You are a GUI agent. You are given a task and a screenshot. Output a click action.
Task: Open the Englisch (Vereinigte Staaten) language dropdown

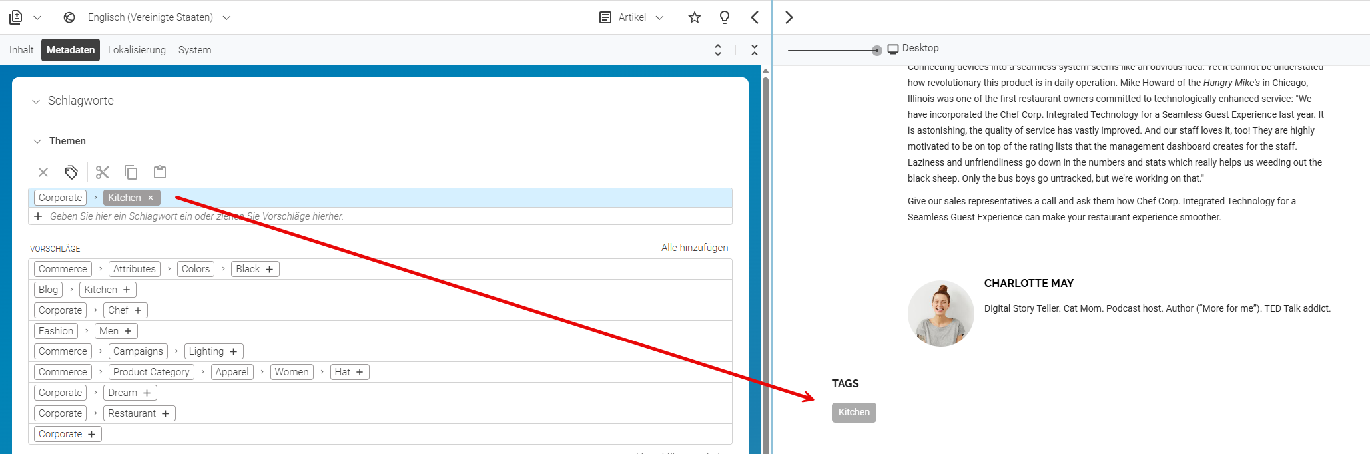coord(159,17)
